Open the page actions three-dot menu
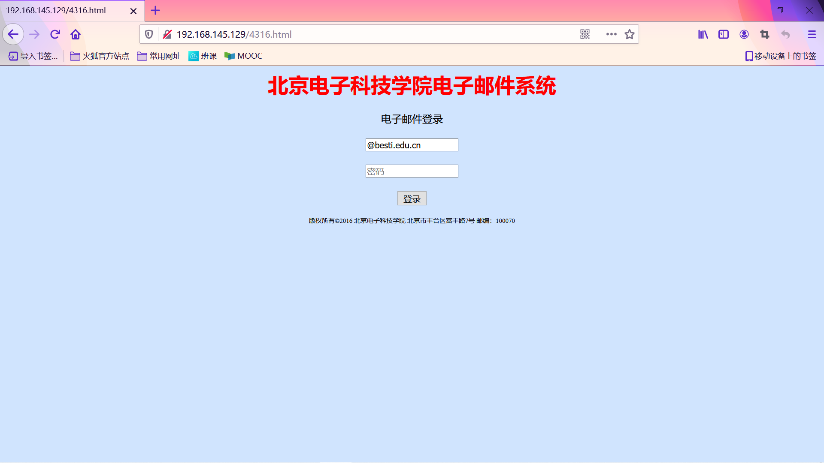Screen dimensions: 824x463 [x=612, y=34]
